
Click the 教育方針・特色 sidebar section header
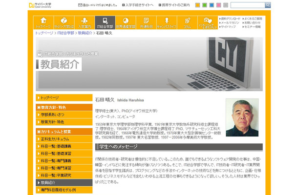pos(64,107)
